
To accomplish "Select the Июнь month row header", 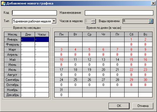I will pos(12,65).
